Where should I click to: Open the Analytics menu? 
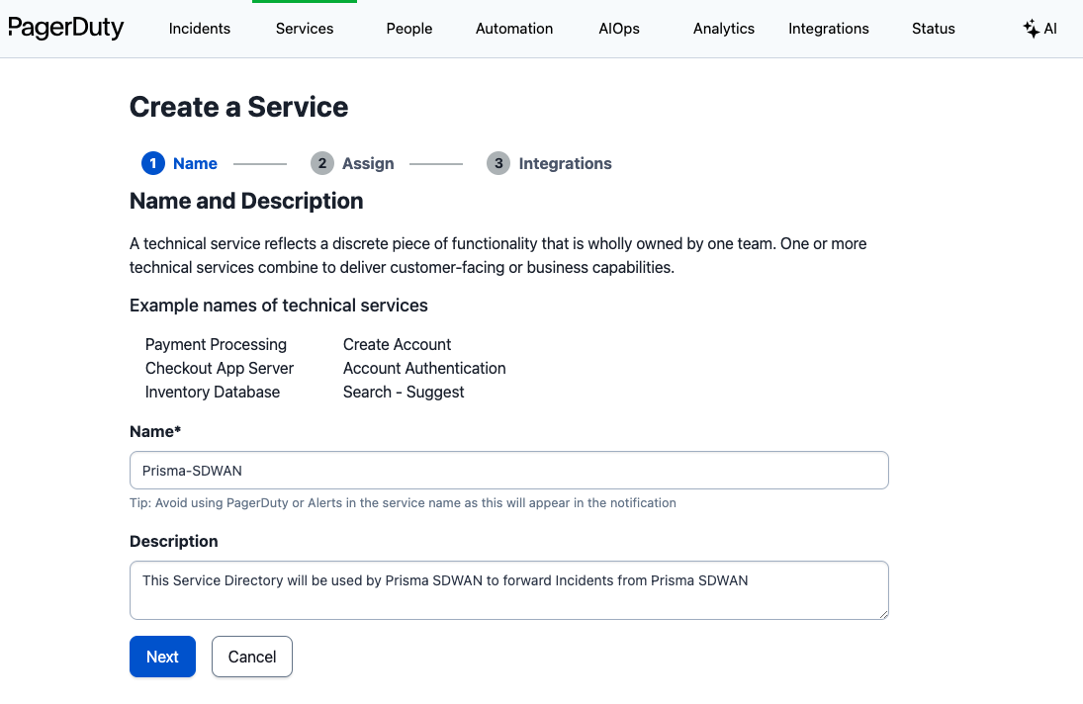(x=724, y=29)
